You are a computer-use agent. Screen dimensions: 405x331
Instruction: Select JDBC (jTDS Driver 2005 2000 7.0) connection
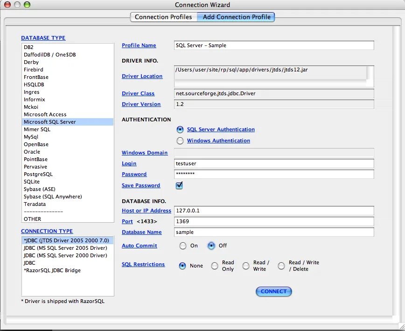68,240
